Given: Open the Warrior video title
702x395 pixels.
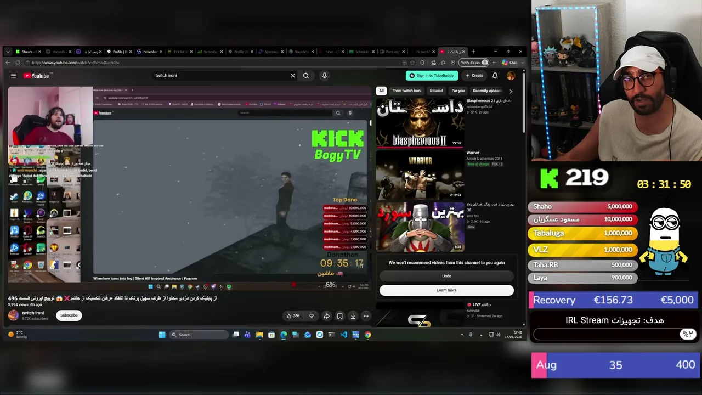Looking at the screenshot, I should pyautogui.click(x=473, y=153).
